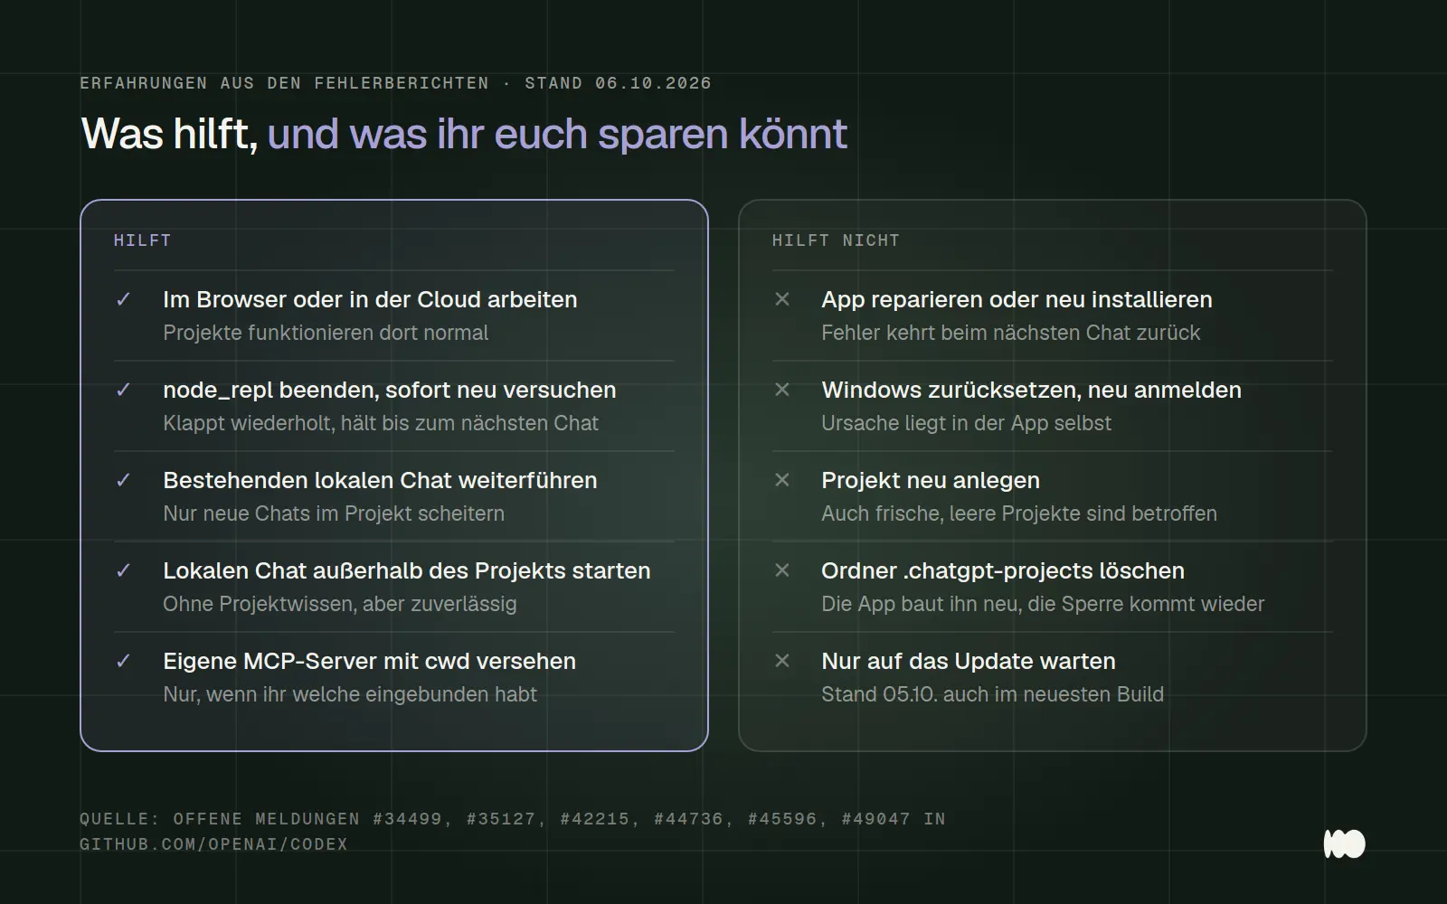The height and width of the screenshot is (904, 1447).
Task: Click 'Ordner .chatgpt-projects löschen'
Action: coord(1003,570)
